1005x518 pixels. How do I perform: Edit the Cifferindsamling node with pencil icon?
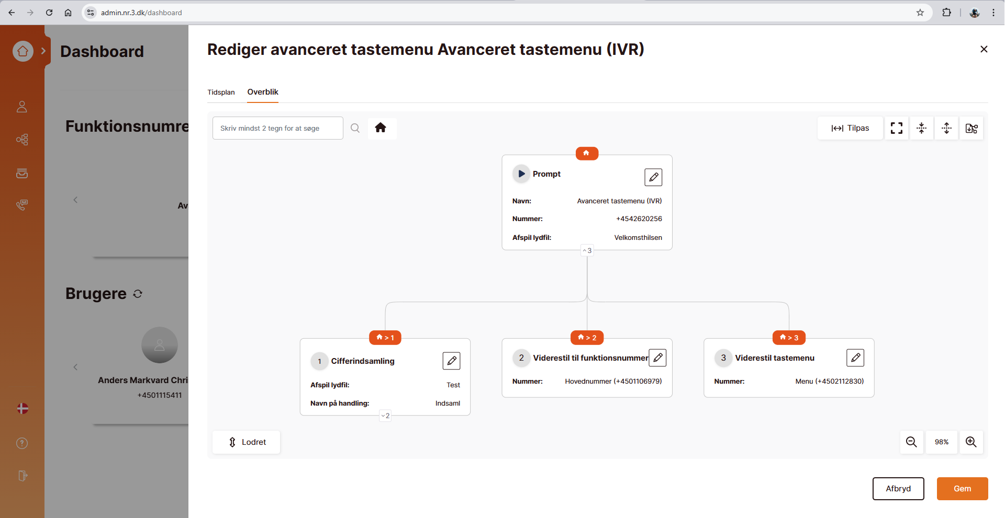pyautogui.click(x=451, y=361)
